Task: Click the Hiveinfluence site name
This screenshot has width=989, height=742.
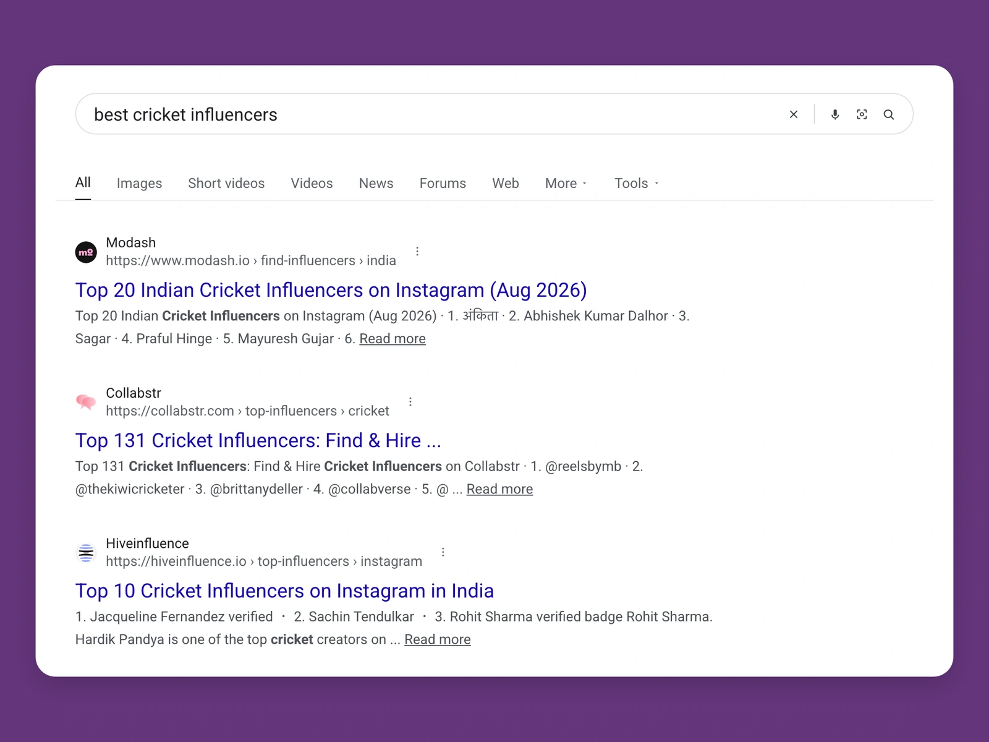Action: point(147,543)
